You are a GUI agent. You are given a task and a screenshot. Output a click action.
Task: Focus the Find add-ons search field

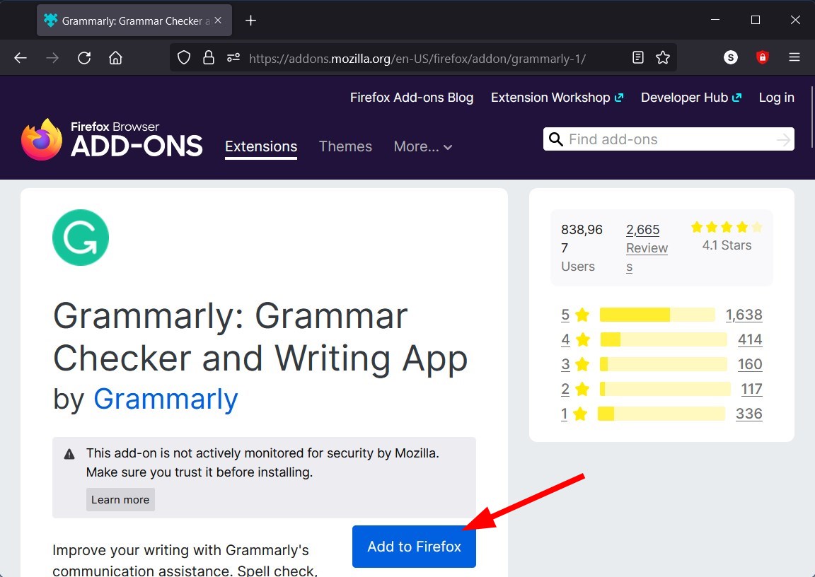(x=669, y=139)
